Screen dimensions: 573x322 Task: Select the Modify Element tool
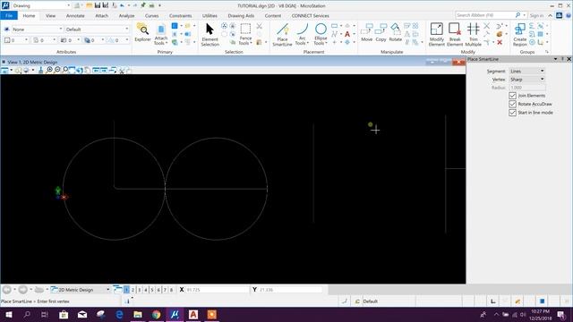436,35
